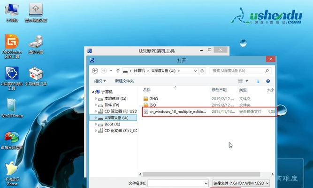This screenshot has height=188, width=313.
Task: Launch U深度PE装机工具 desktop icon
Action: 12,78
